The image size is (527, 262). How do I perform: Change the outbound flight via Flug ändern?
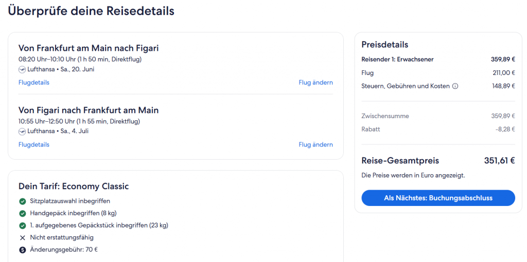(315, 83)
